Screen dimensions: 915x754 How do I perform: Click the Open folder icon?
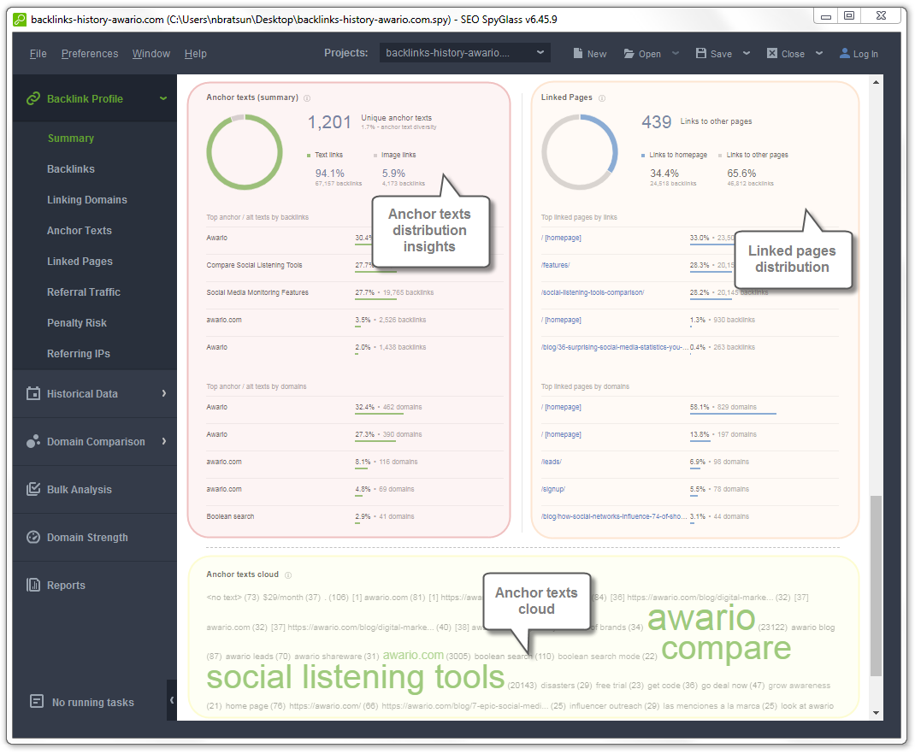(x=629, y=54)
